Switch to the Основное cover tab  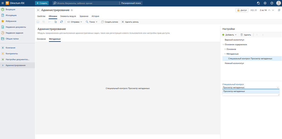coord(41,39)
